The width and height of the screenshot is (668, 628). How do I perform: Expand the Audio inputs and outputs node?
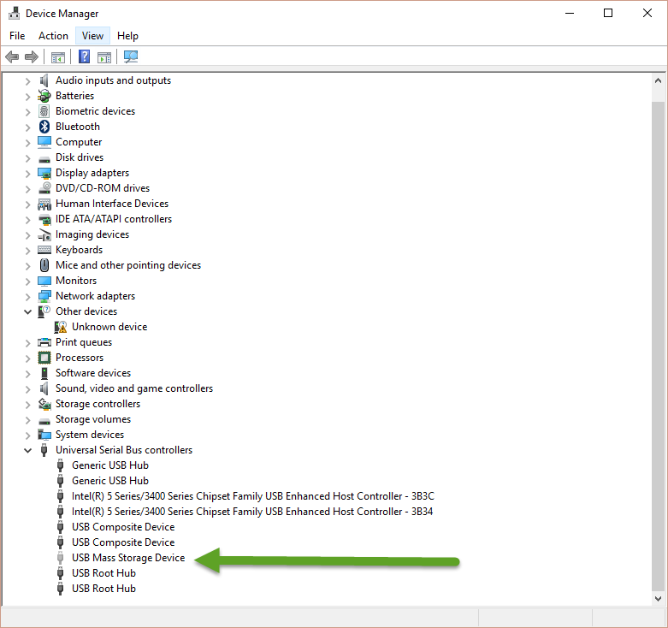point(27,81)
